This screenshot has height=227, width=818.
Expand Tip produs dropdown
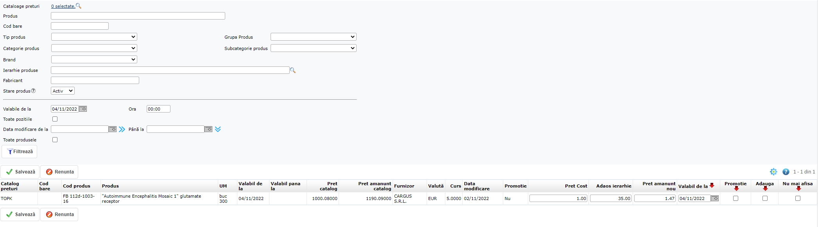point(94,37)
